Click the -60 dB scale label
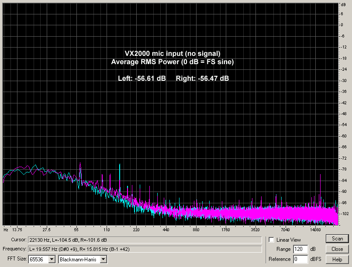 tap(343, 136)
